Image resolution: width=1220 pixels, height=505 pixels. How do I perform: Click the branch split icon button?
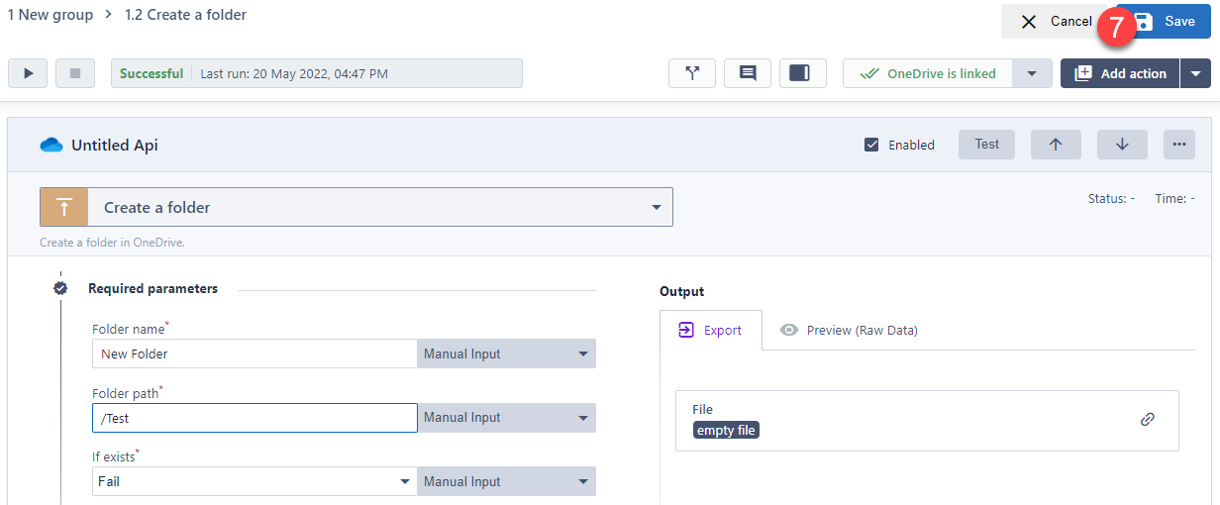click(692, 73)
